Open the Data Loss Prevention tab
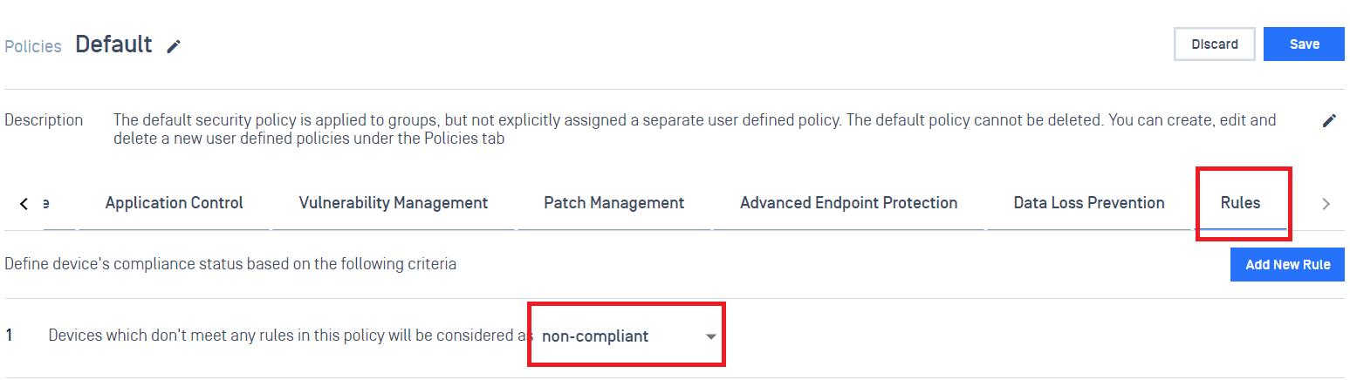 coord(1089,203)
